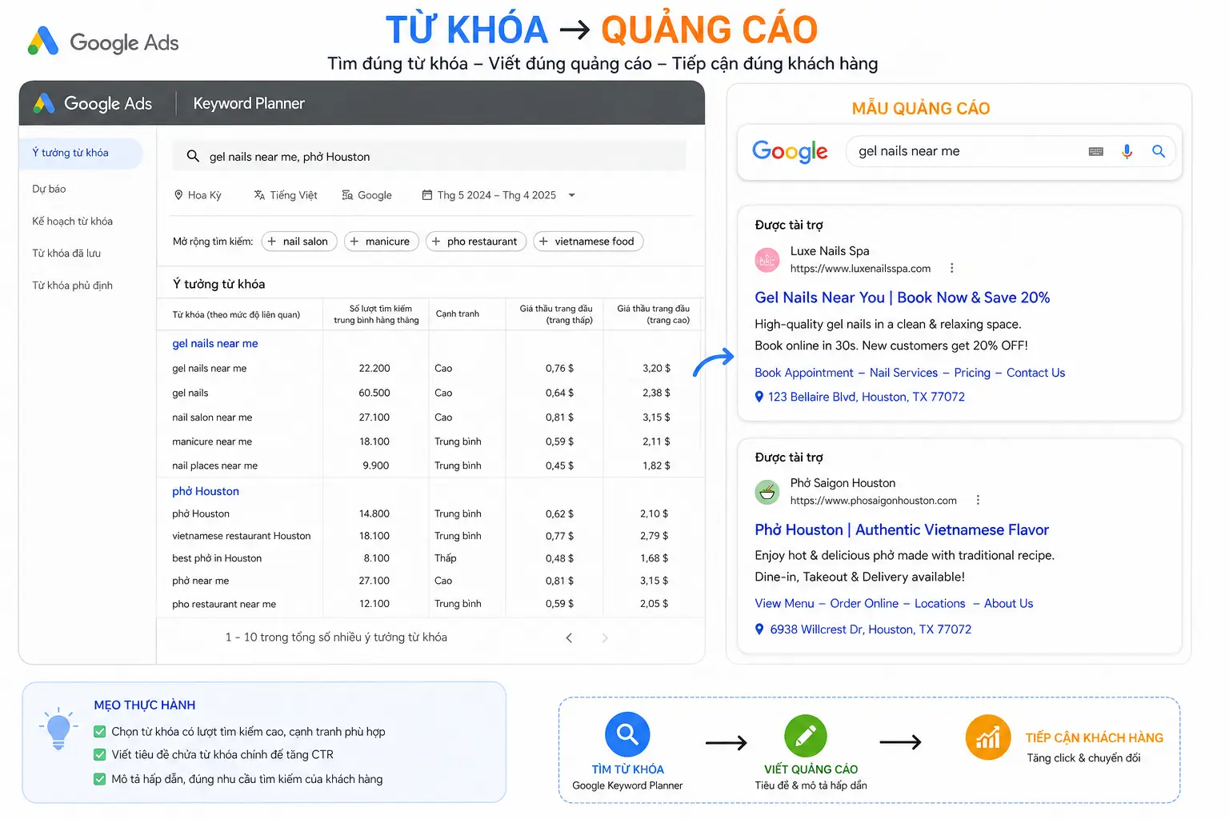Screen dimensions: 1229x819
Task: Open the Google network filter
Action: pyautogui.click(x=366, y=194)
